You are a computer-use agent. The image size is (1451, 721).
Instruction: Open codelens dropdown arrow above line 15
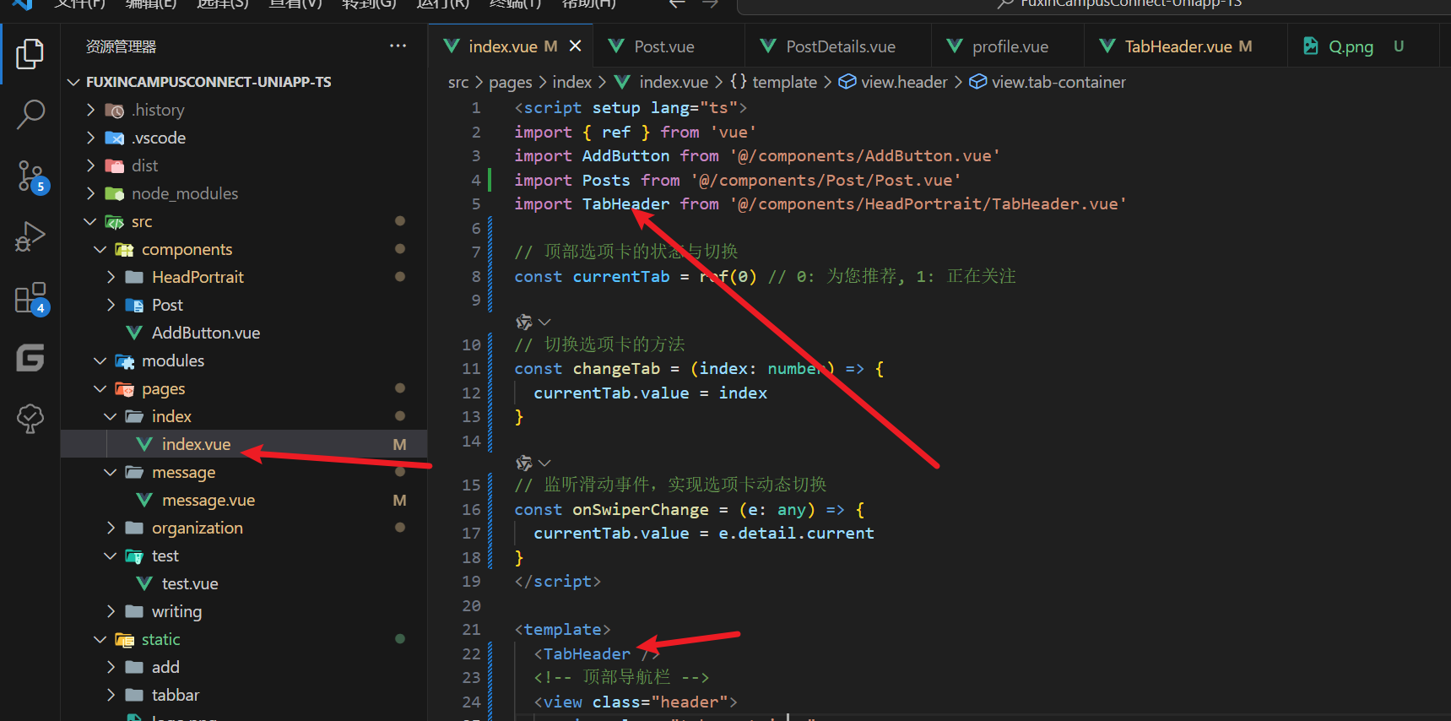click(x=544, y=463)
